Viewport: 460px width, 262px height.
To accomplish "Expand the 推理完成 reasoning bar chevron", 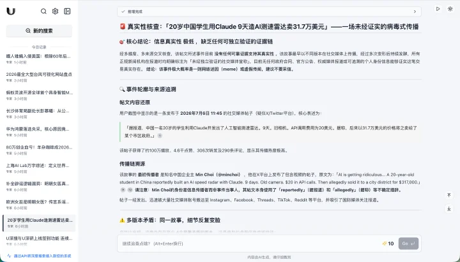I will point(415,11).
